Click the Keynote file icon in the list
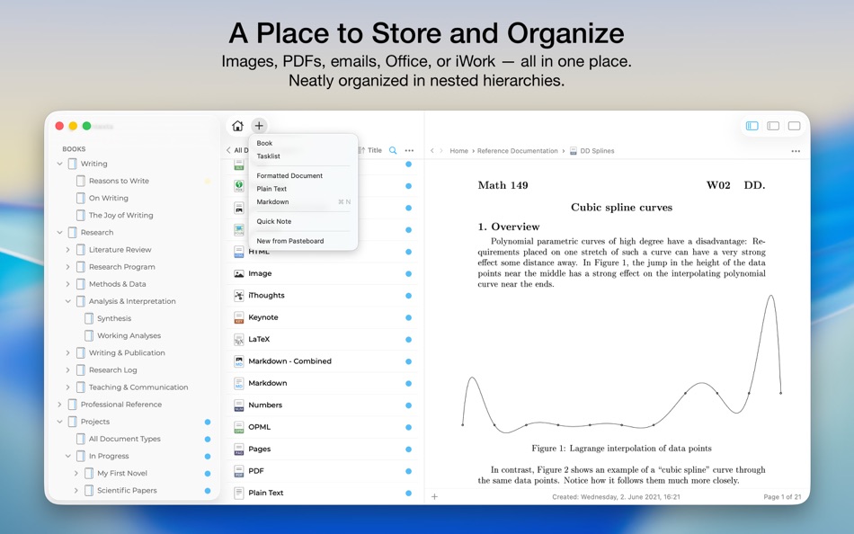Image resolution: width=854 pixels, height=534 pixels. point(241,316)
